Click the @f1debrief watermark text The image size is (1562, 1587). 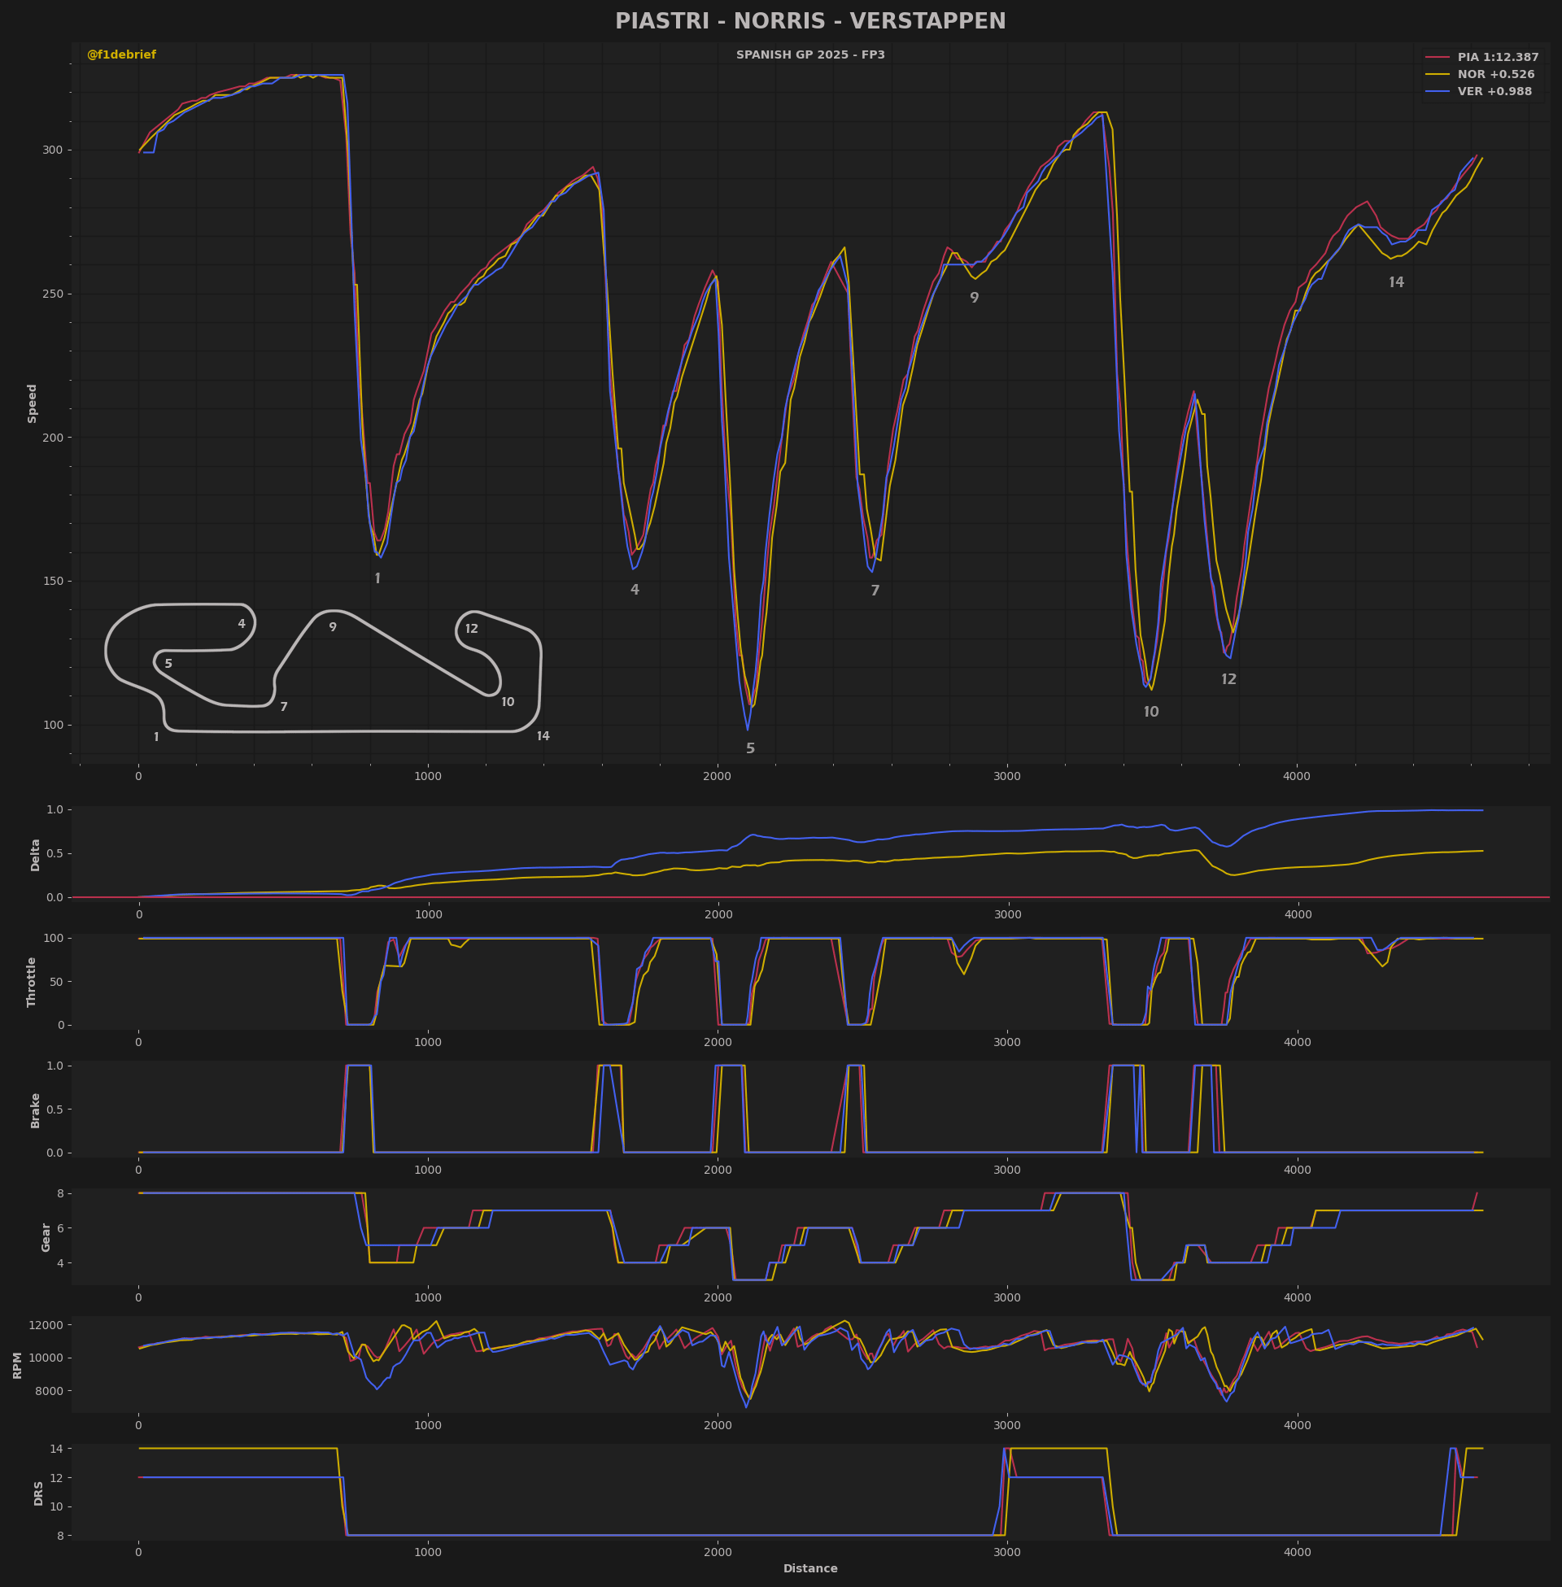pos(121,55)
